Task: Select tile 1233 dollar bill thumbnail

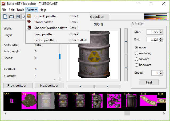Action: (x=148, y=101)
